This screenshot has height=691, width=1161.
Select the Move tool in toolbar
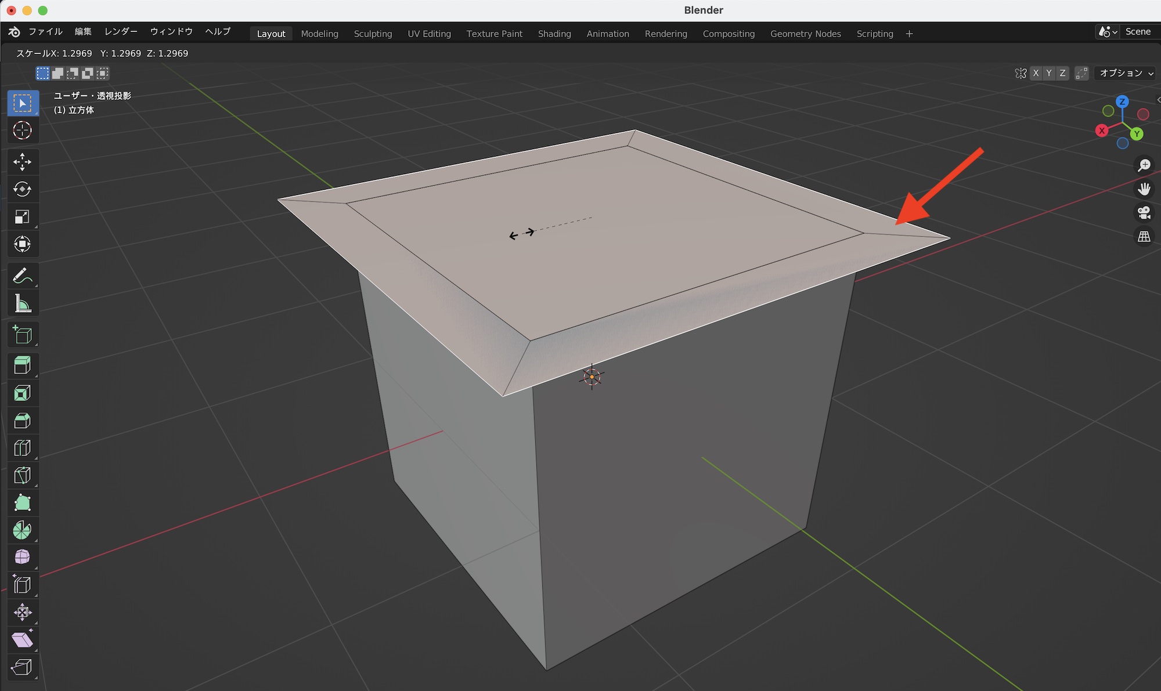click(22, 162)
